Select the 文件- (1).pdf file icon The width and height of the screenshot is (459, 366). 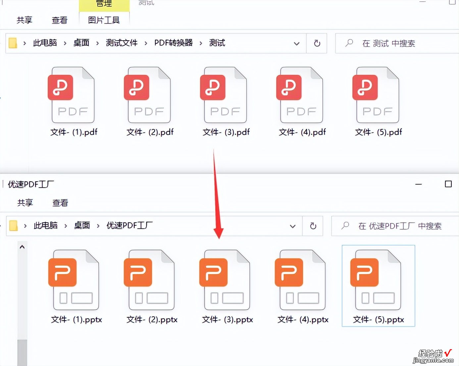tap(72, 95)
